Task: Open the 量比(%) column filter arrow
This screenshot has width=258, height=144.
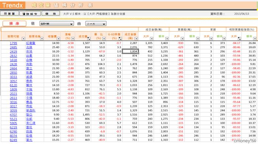Action: point(104,39)
